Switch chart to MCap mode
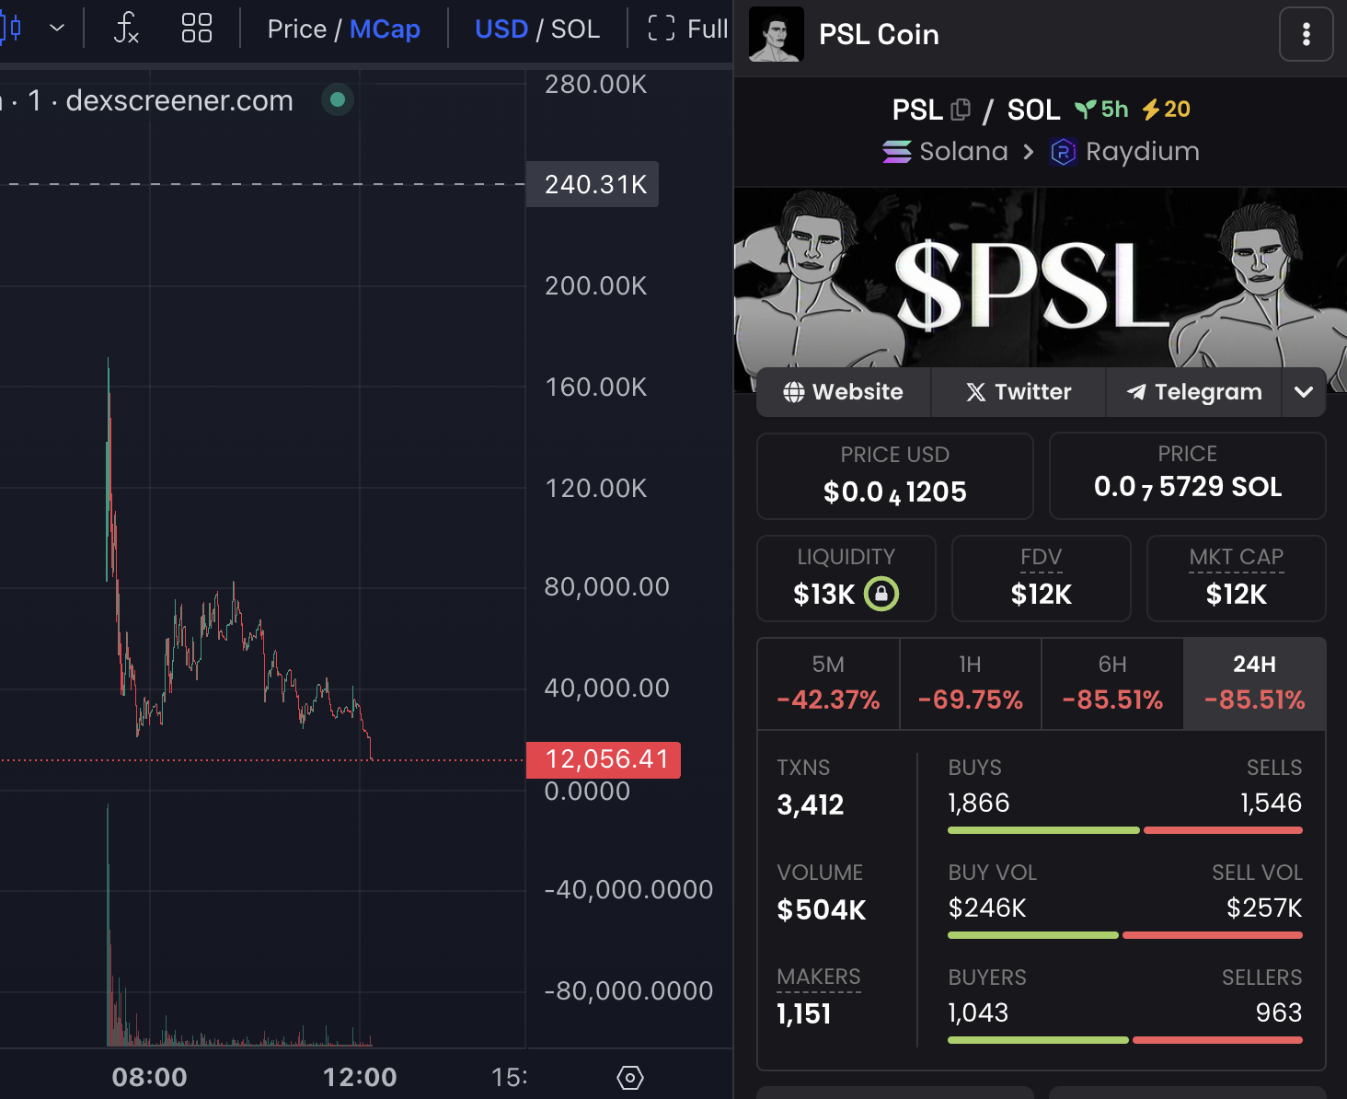 [385, 29]
